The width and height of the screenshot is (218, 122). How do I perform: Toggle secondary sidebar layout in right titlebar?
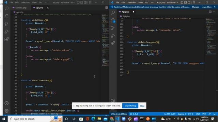[x=189, y=2]
